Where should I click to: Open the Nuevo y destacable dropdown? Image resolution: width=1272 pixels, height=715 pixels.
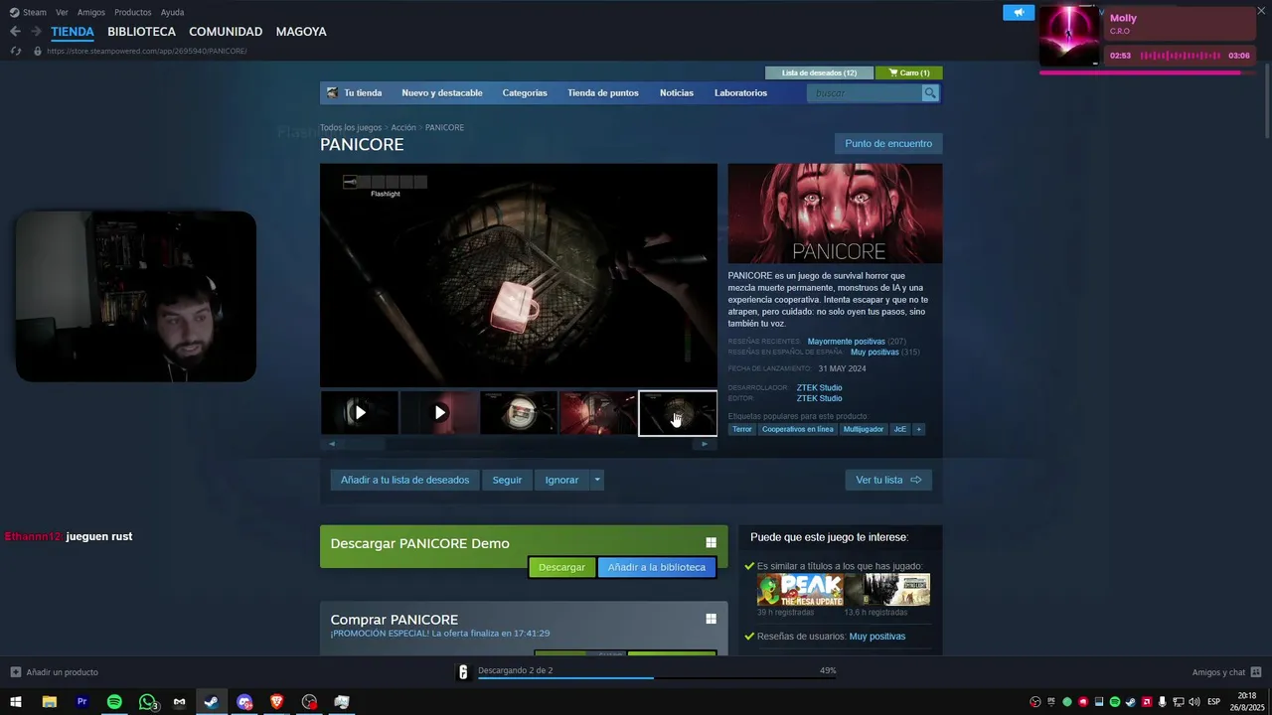click(x=442, y=93)
